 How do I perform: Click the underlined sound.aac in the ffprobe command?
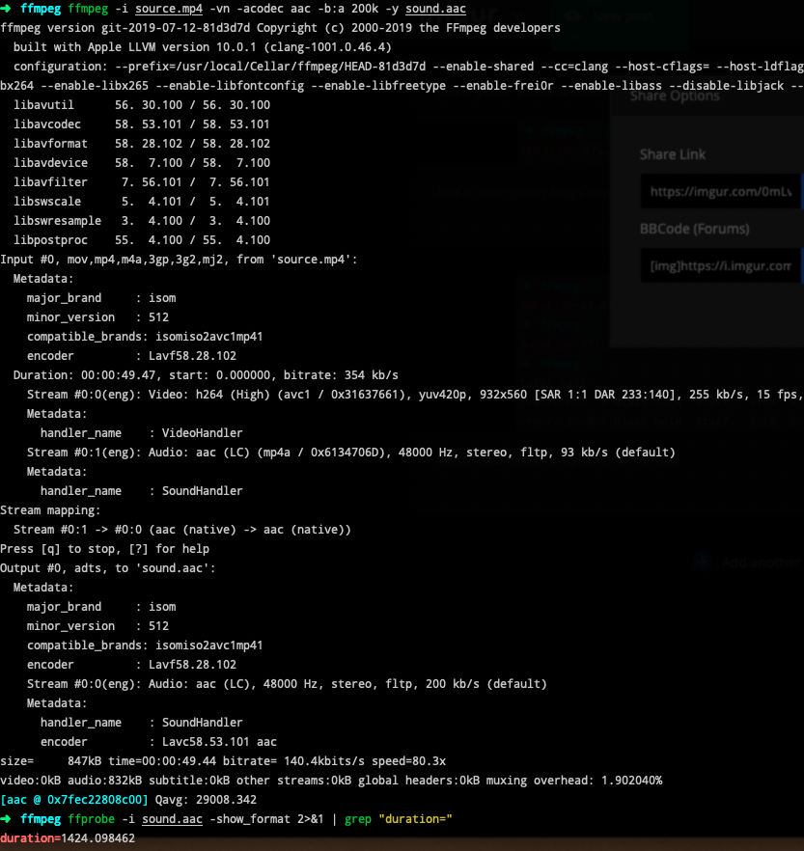172,818
